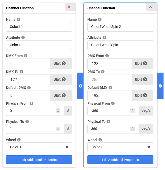The image size is (165, 170).
Task: Open the Wheel dropdown in Color1 1 panel
Action: click(x=35, y=147)
